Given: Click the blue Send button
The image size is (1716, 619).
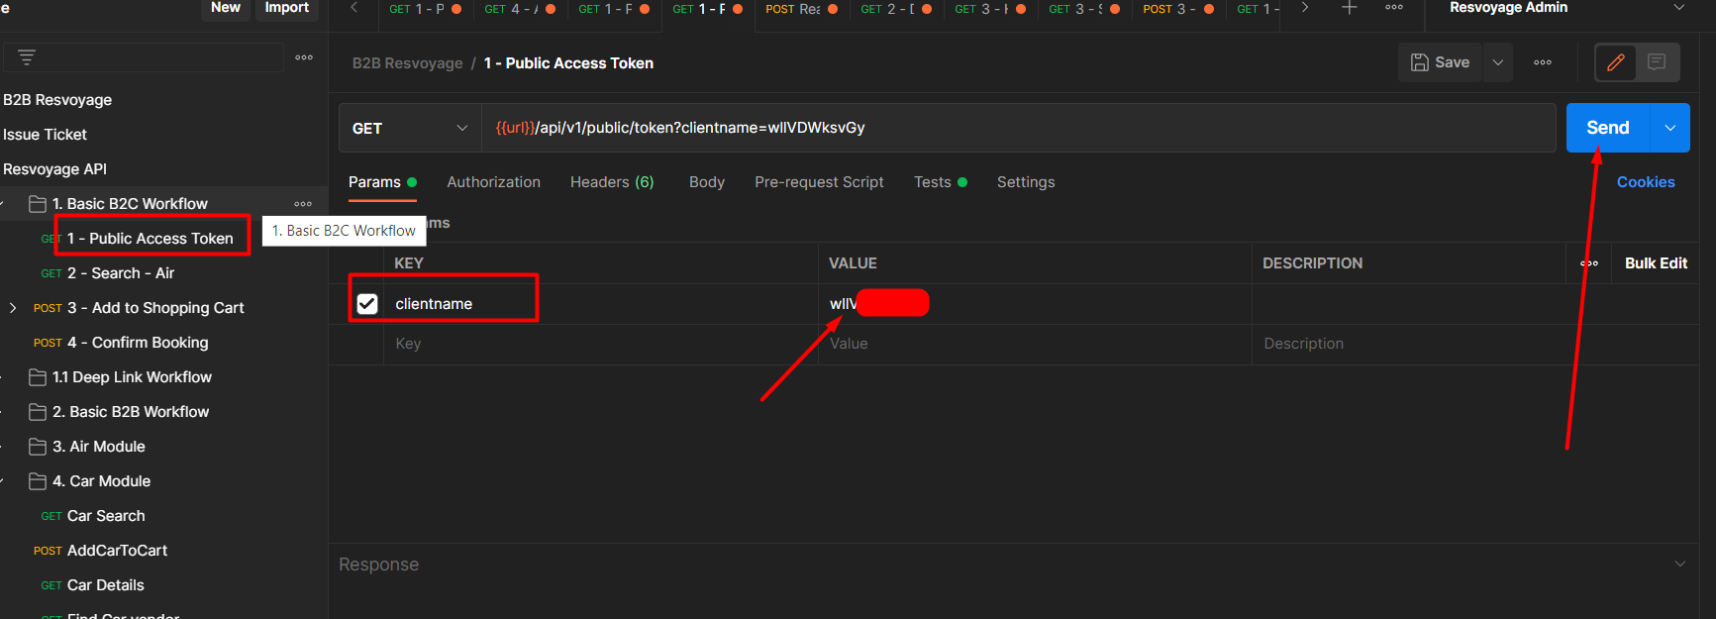Looking at the screenshot, I should 1608,128.
